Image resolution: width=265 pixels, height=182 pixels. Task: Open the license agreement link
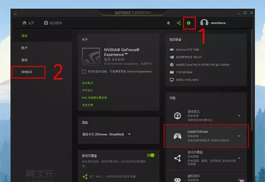point(87,91)
